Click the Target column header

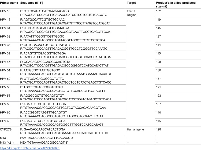click(131, 3)
